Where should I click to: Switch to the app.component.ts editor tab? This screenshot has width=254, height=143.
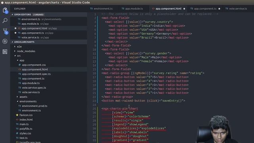[205, 9]
